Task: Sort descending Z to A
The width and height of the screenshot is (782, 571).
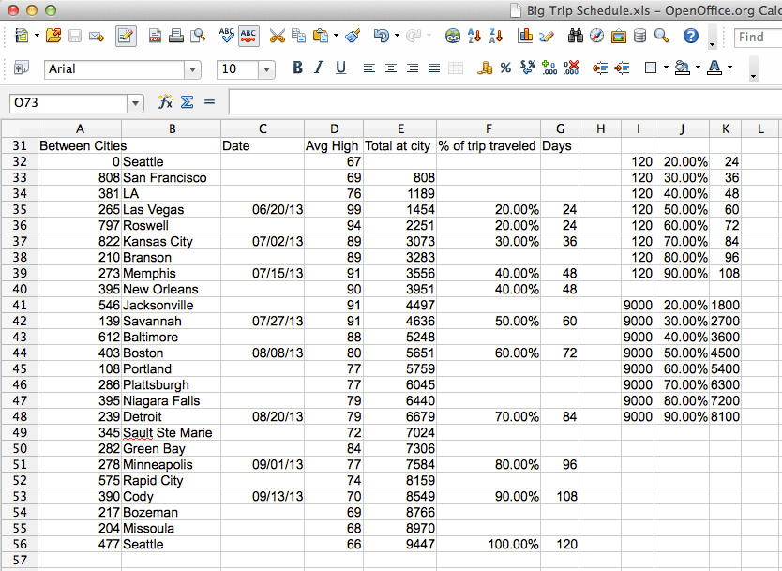Action: pyautogui.click(x=496, y=36)
